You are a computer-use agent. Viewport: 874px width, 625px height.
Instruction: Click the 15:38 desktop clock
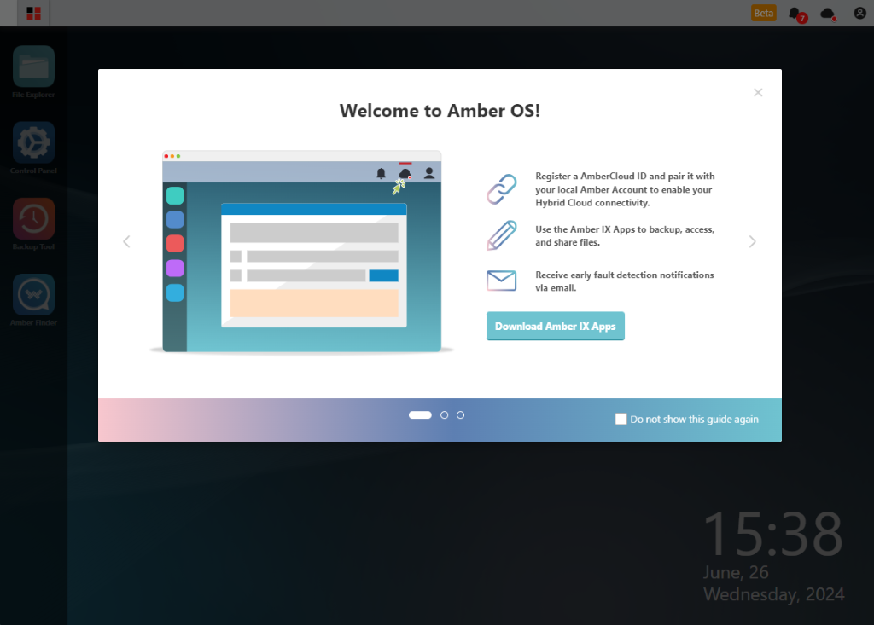tap(773, 535)
